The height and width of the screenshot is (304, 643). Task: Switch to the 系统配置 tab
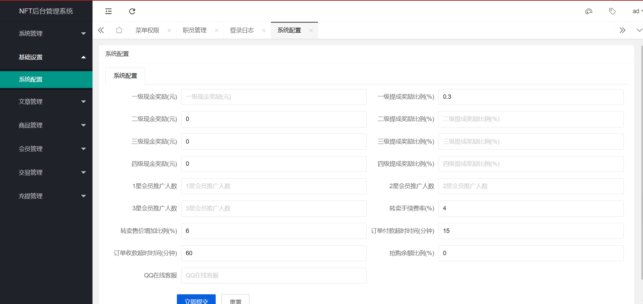[289, 30]
